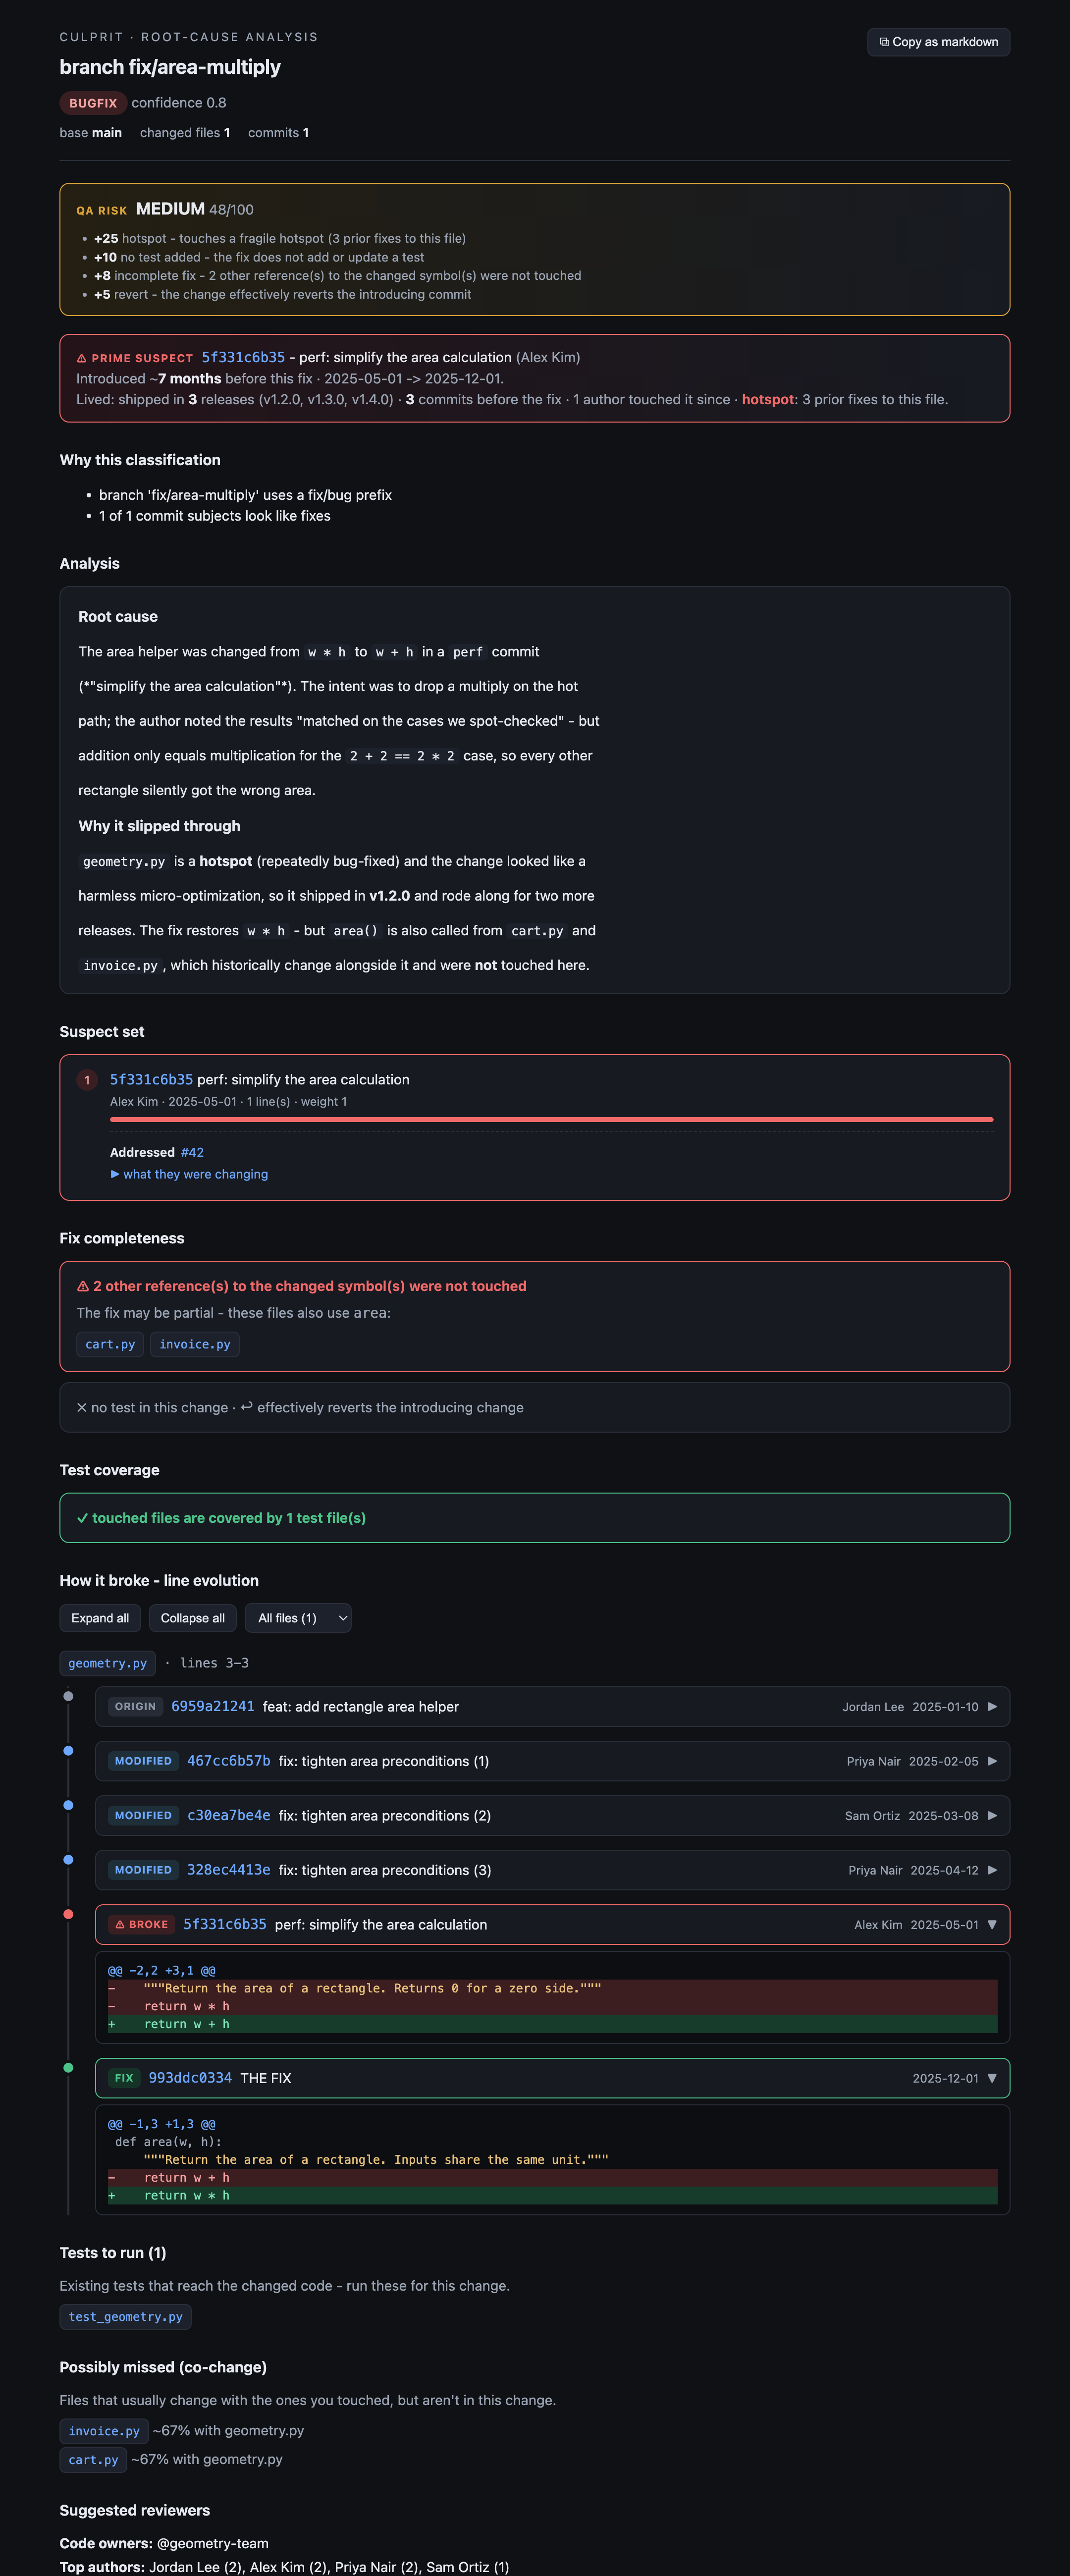The image size is (1070, 2576).
Task: Collapse the BROKE commit 5f331c6b35 row
Action: click(x=552, y=1924)
